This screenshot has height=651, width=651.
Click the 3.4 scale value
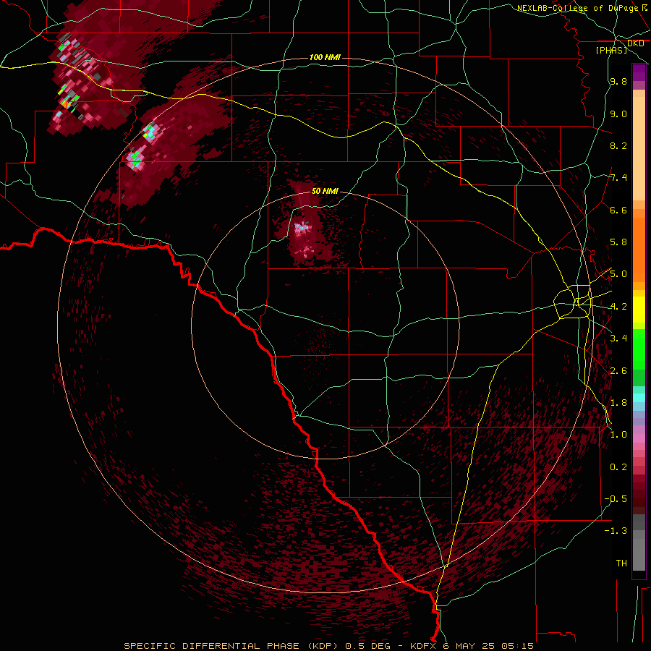coord(618,339)
